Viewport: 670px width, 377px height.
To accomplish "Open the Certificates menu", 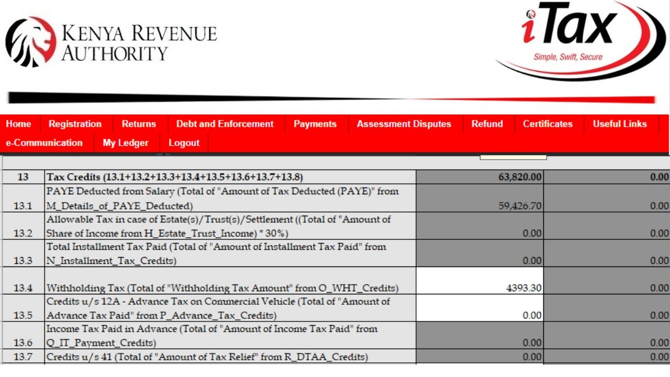I will pos(548,124).
